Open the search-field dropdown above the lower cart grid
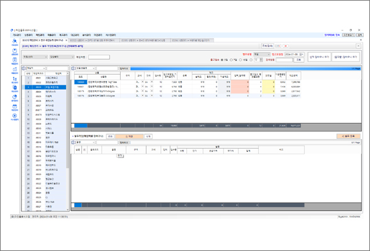Screen dimensions: 370x251 pos(86,142)
